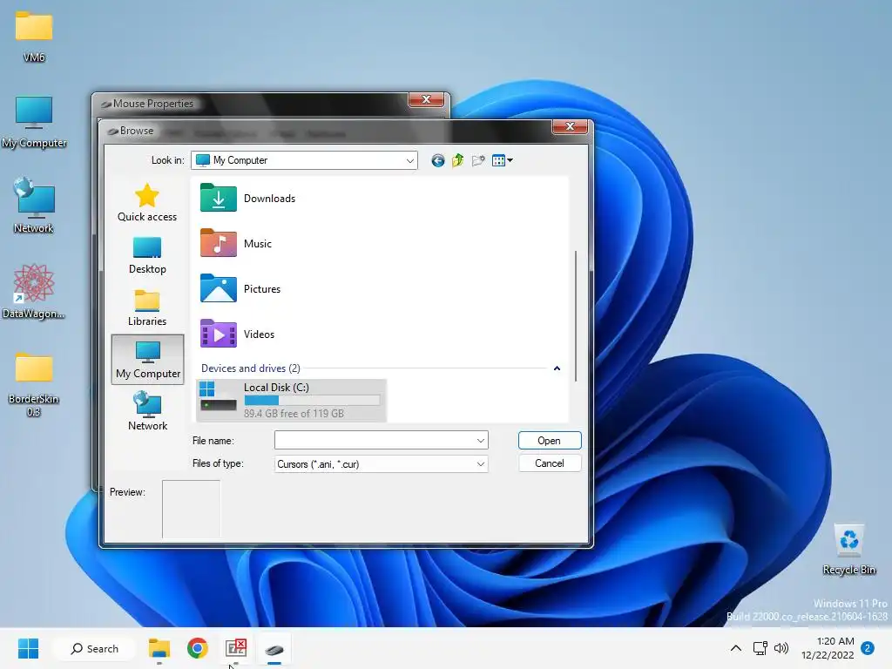Select Network in the places bar
This screenshot has height=669, width=892.
(148, 411)
